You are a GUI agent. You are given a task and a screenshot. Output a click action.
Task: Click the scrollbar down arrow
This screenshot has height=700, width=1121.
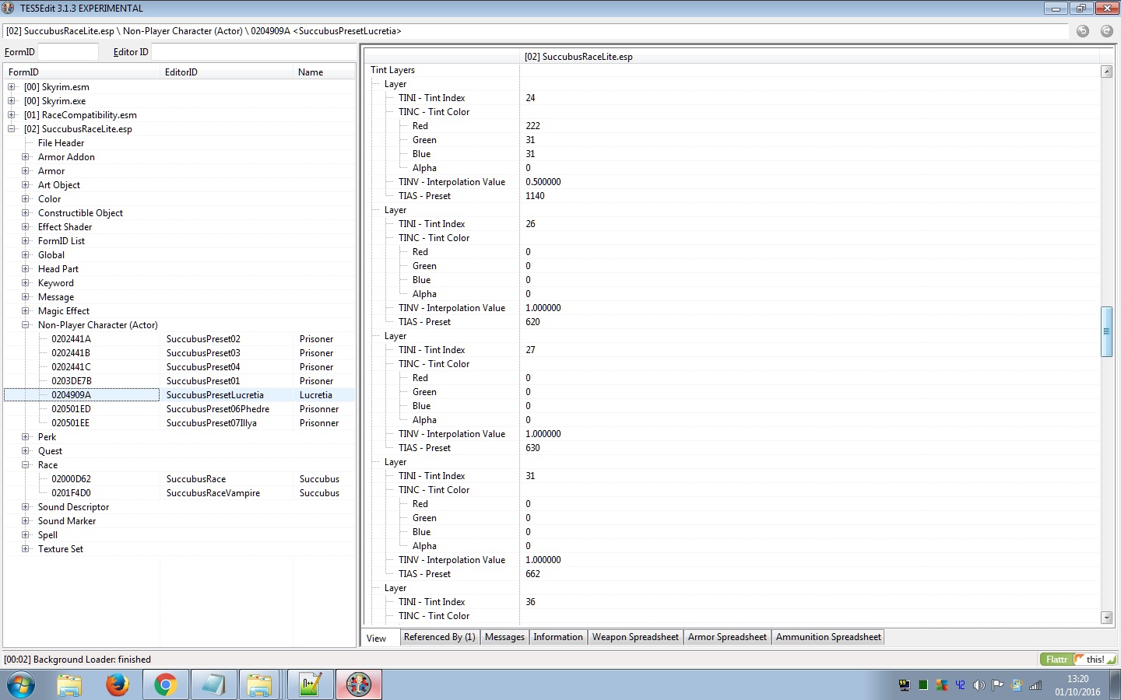click(1107, 618)
